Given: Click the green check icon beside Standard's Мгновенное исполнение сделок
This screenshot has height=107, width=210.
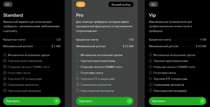Looking at the screenshot, I should [x=5, y=55].
